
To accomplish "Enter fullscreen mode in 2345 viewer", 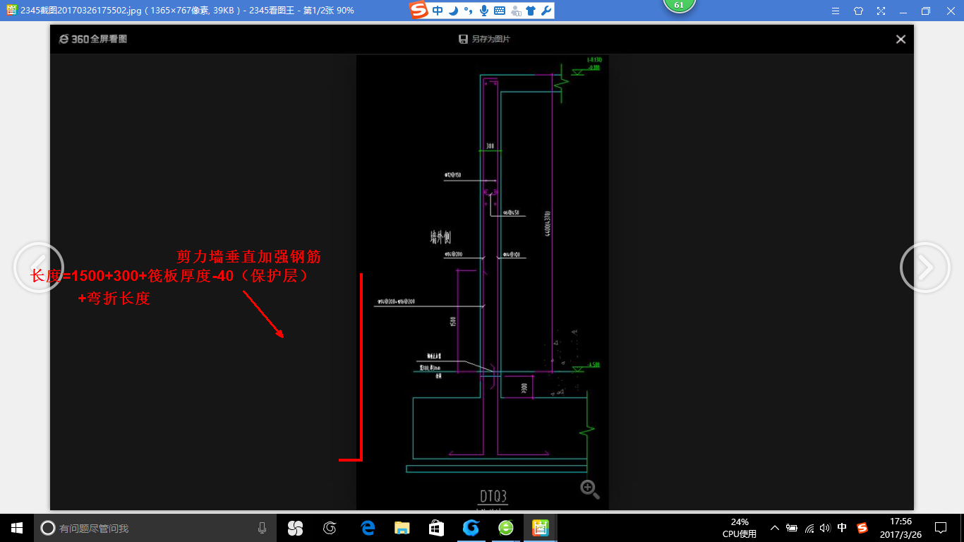I will [881, 11].
